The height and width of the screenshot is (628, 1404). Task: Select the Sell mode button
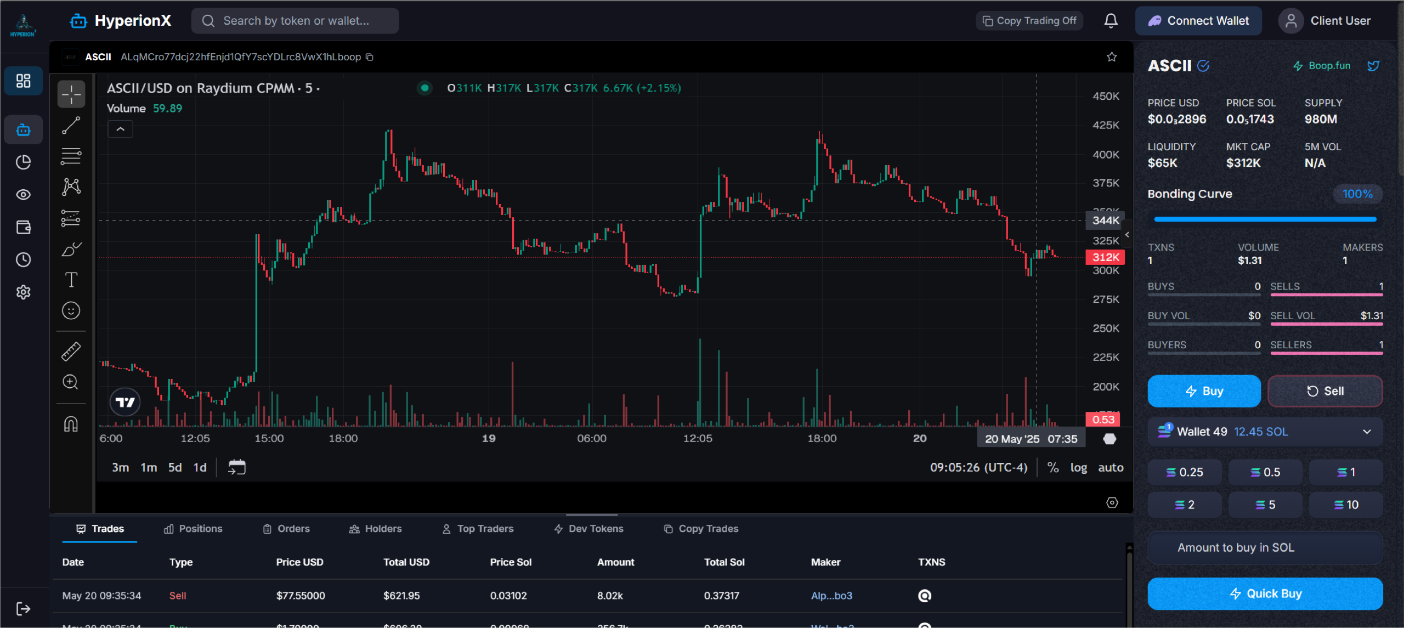pyautogui.click(x=1325, y=391)
